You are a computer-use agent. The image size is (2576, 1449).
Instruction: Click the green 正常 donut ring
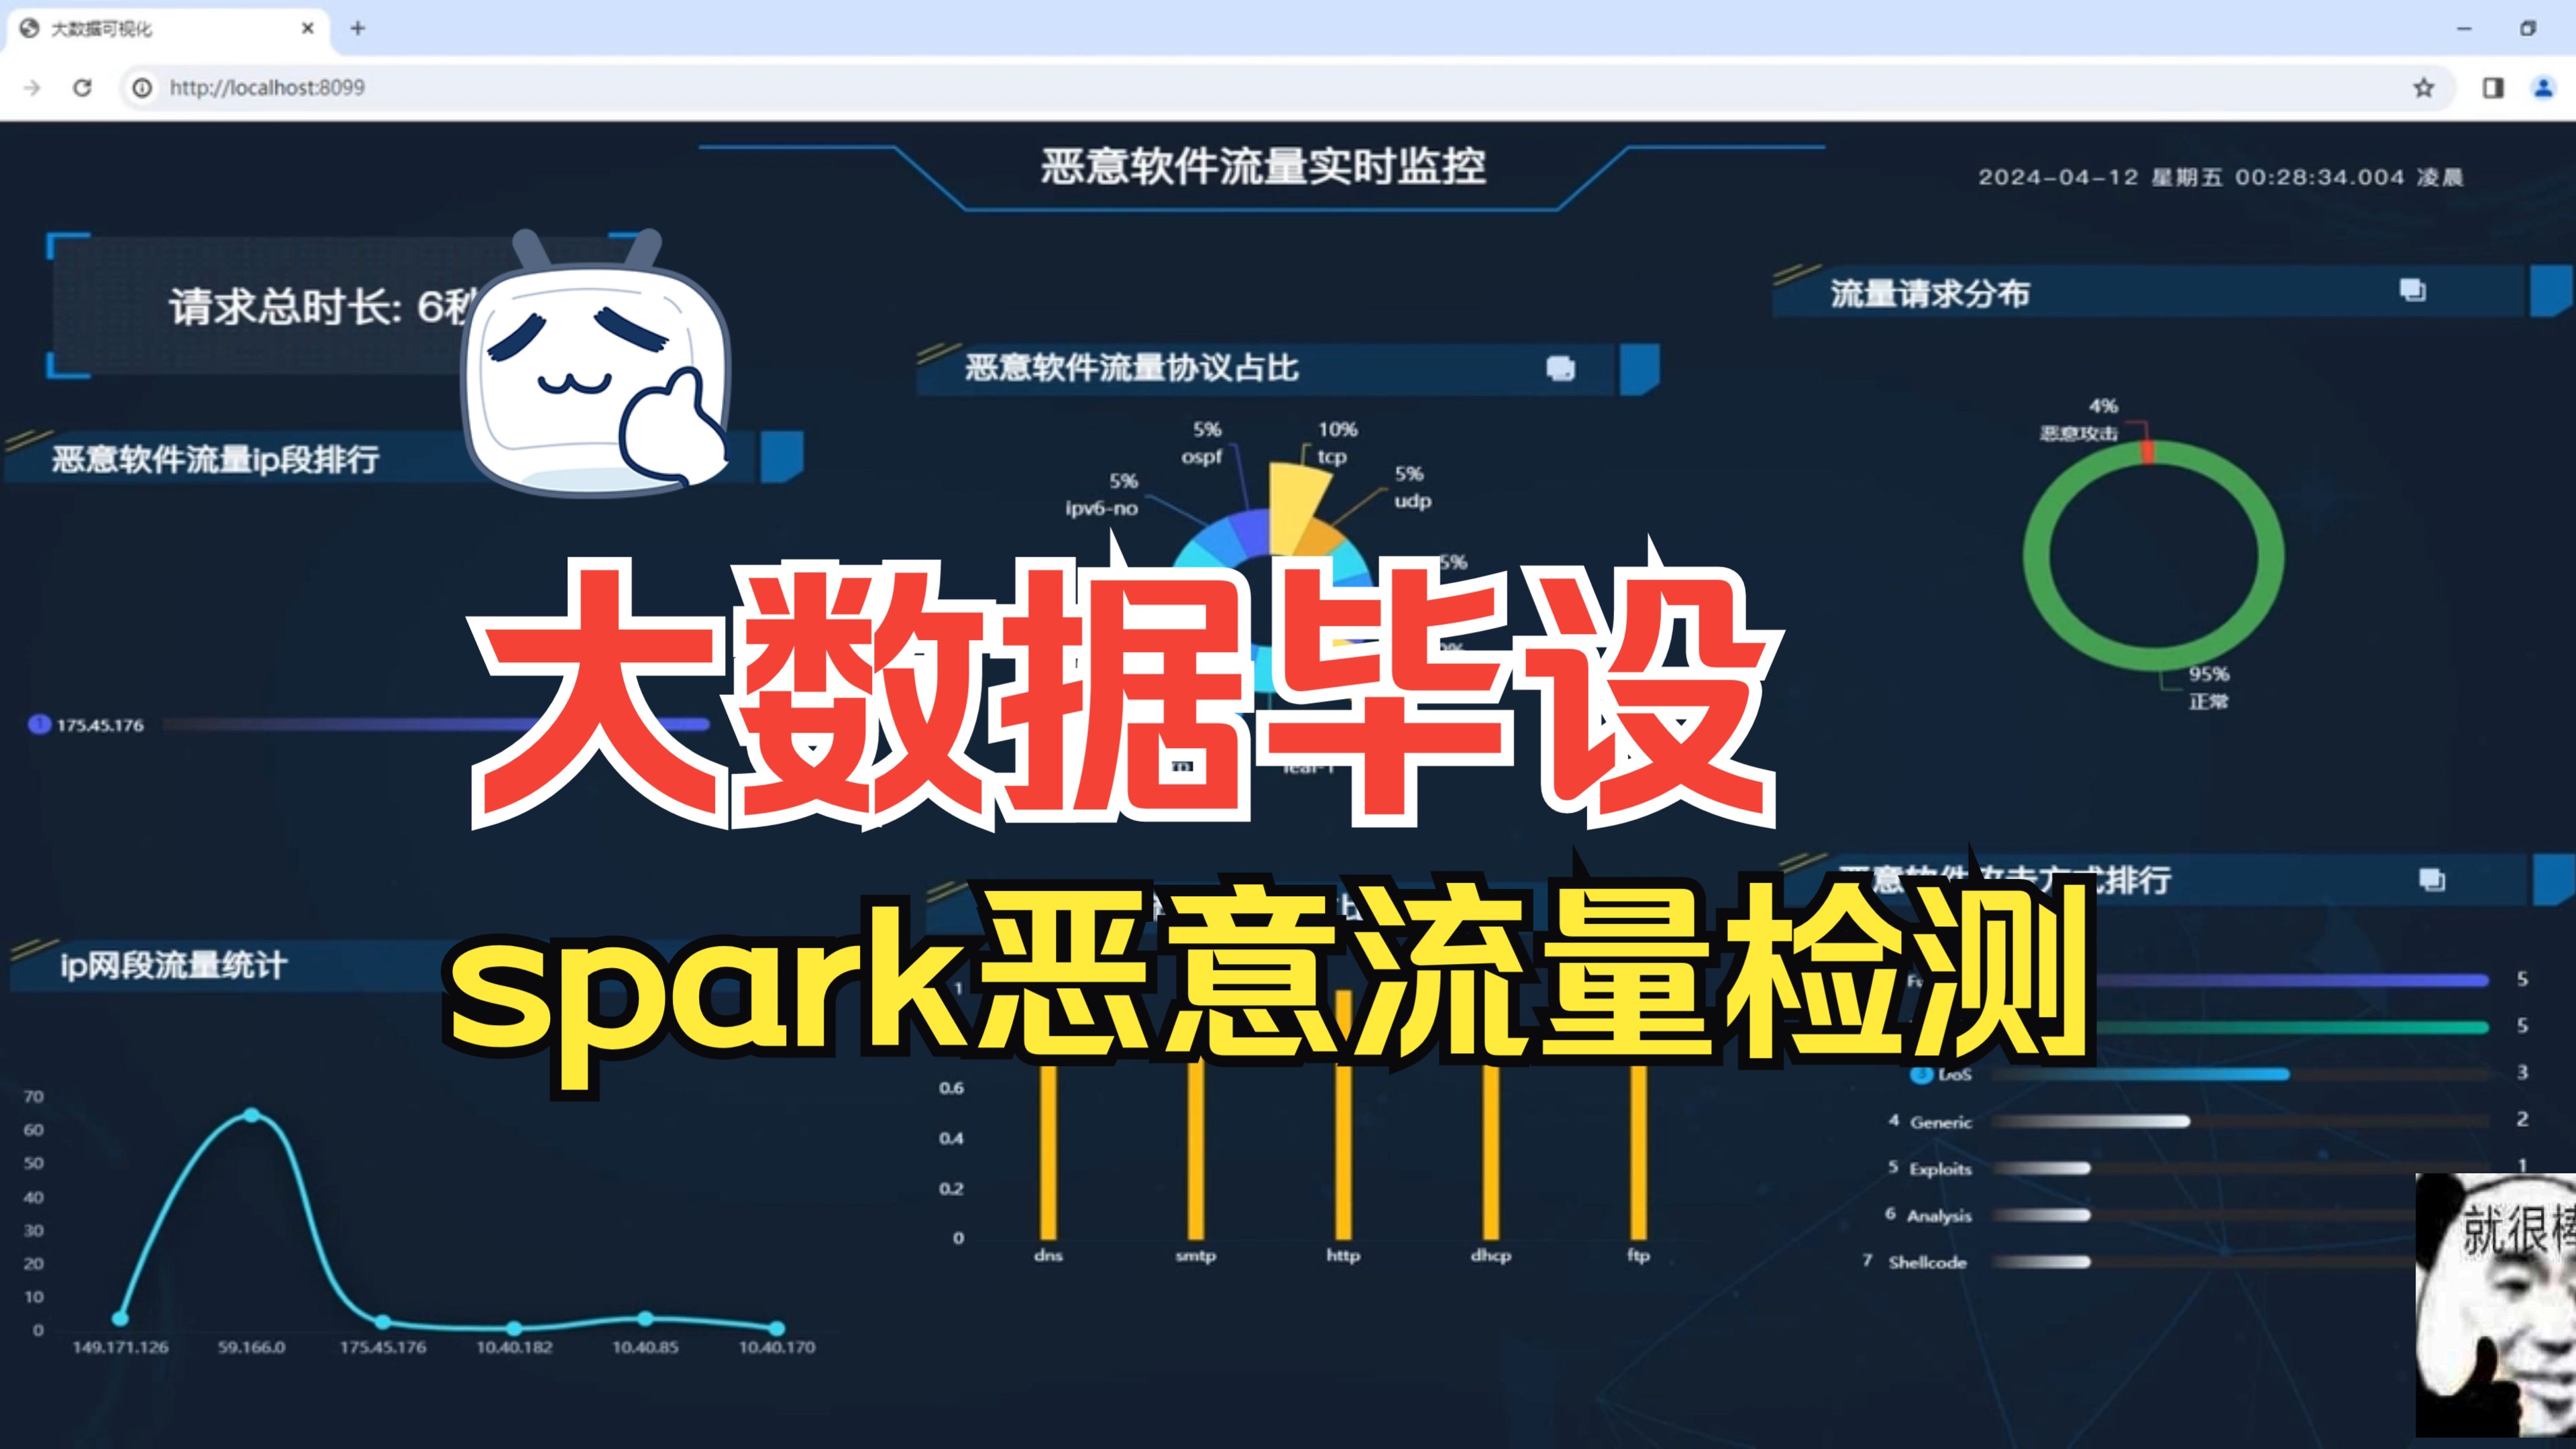coord(2037,556)
